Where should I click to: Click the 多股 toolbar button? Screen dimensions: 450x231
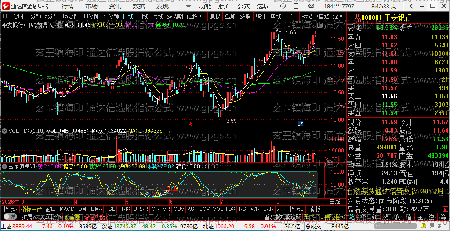(245, 17)
